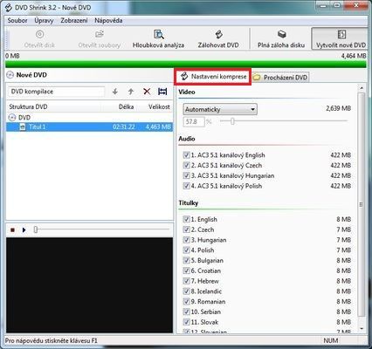Image resolution: width=372 pixels, height=349 pixels.
Task: Uncheck audio track 4 AC3 Polish
Action: click(x=186, y=186)
